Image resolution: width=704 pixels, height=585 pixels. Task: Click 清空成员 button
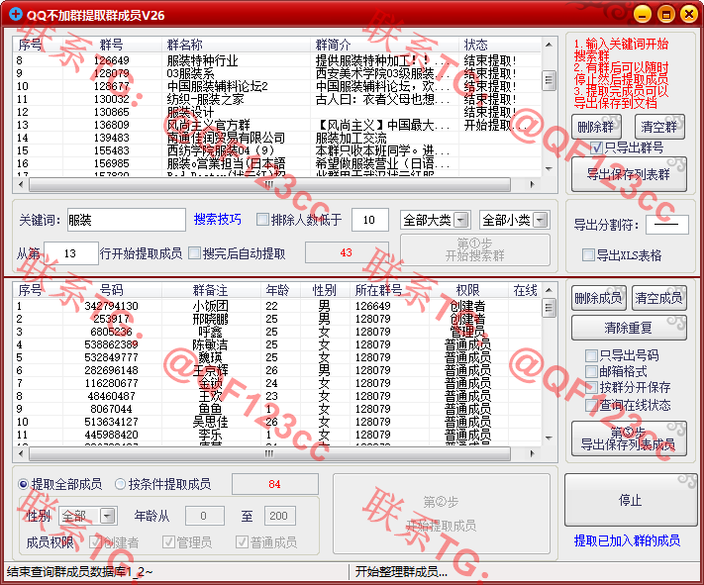(658, 298)
